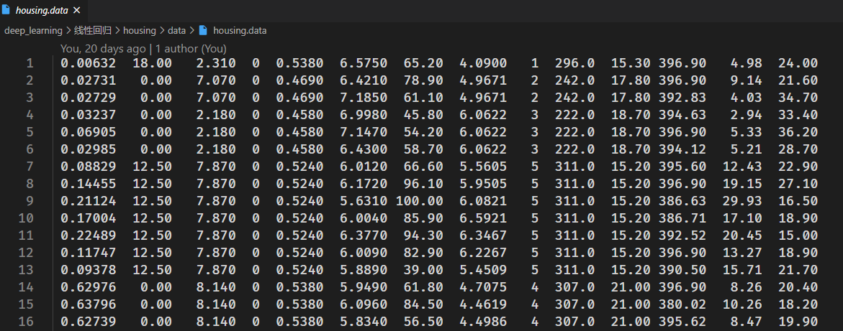Click the value 29.93 on line 9

click(x=742, y=200)
